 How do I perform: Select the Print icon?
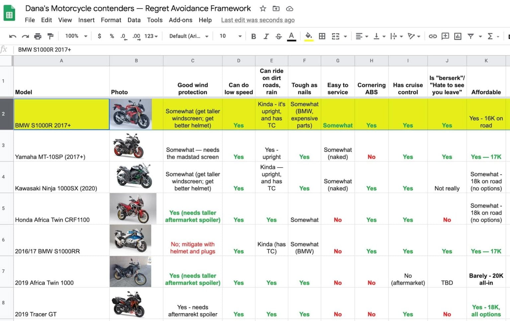click(x=38, y=36)
